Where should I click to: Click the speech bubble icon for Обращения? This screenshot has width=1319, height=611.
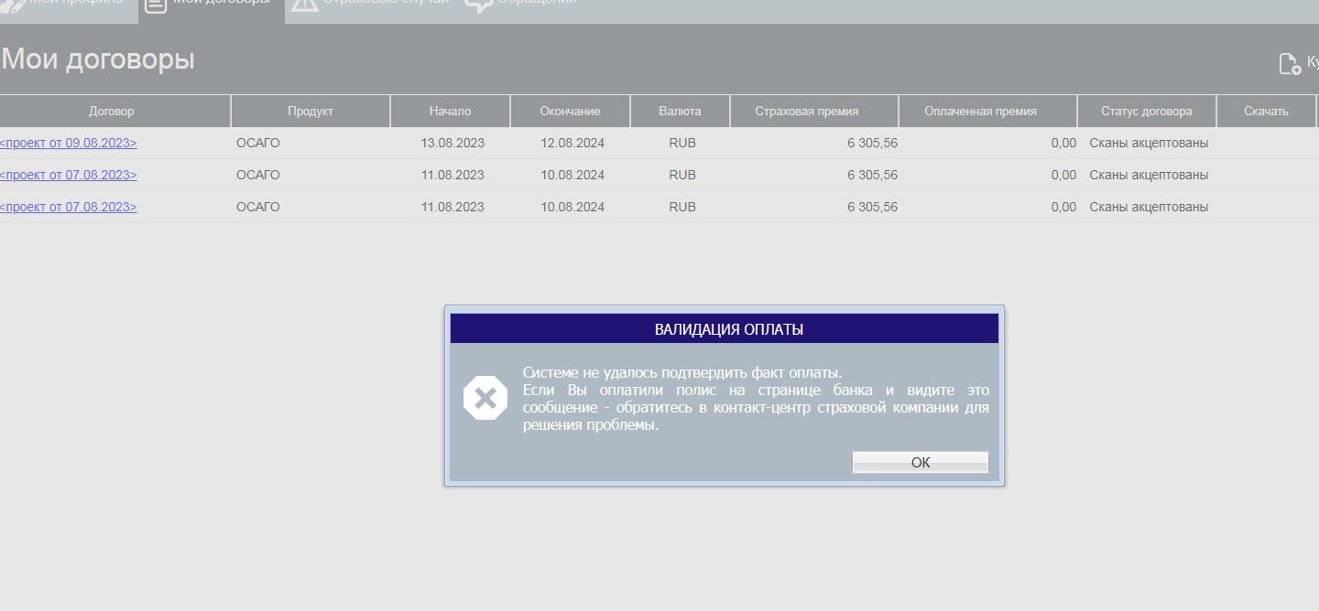(478, 5)
